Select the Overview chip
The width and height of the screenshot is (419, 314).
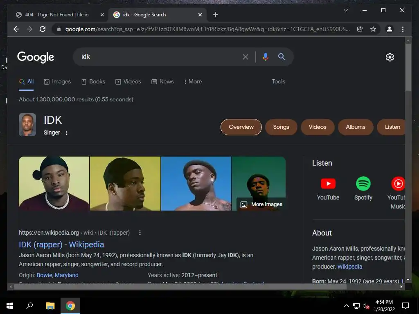tap(241, 127)
